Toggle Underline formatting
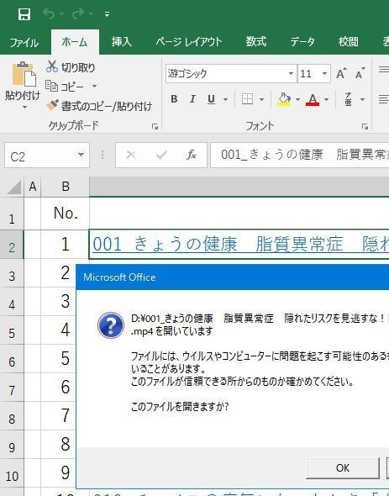Viewport: 389px width, 496px height. [211, 99]
